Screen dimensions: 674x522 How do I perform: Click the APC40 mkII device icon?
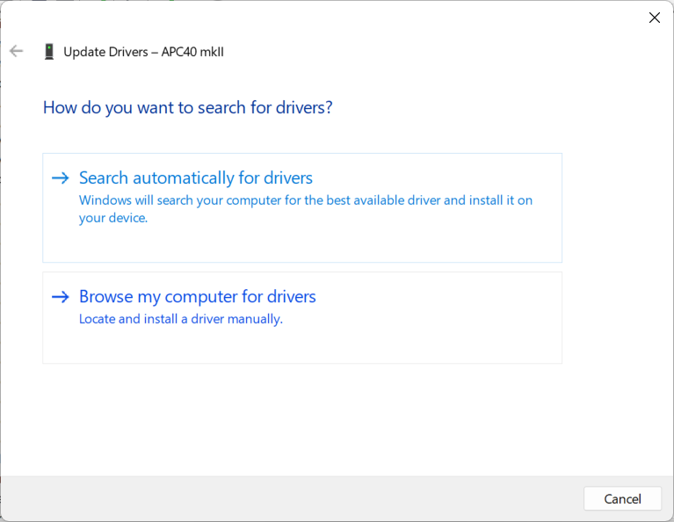[x=49, y=52]
